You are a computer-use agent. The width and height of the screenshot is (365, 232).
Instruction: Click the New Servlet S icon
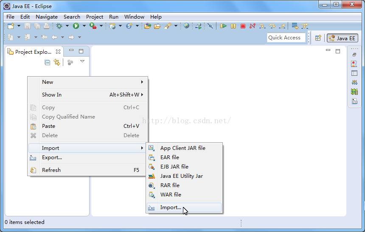click(129, 26)
